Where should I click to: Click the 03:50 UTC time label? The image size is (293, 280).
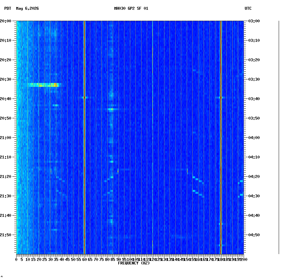click(x=254, y=118)
